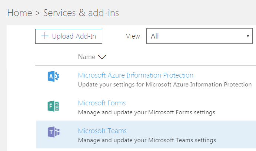The height and width of the screenshot is (151, 256).
Task: Open the Microsoft Teams settings link
Action: (x=102, y=131)
